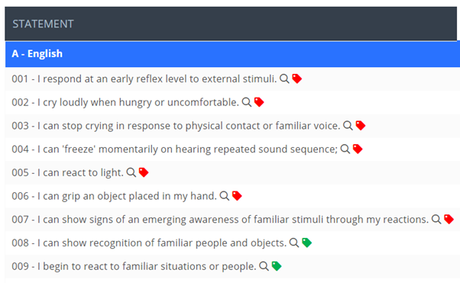The height and width of the screenshot is (283, 460).
Task: Click green tag beside statement 009
Action: pos(277,266)
